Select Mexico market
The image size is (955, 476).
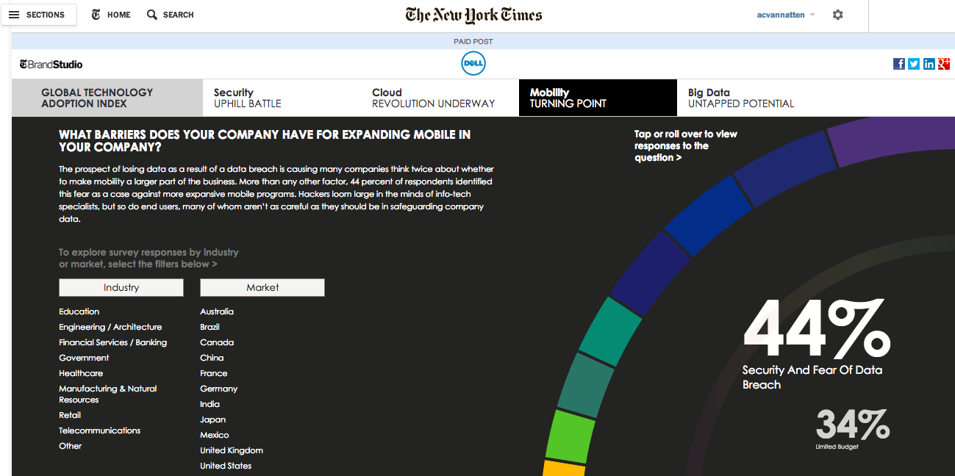click(215, 435)
